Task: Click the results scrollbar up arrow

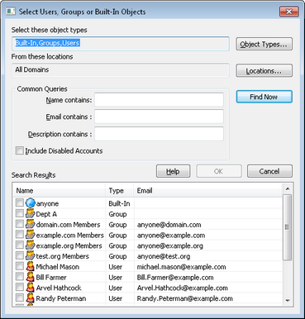Action: tap(288, 189)
